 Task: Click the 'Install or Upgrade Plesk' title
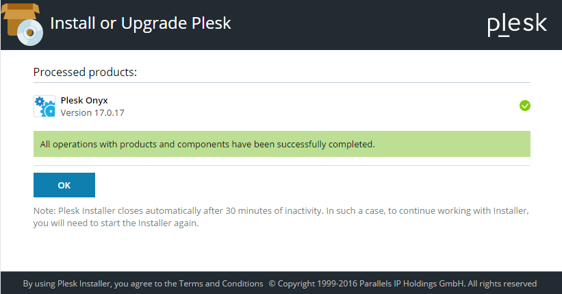pyautogui.click(x=141, y=23)
